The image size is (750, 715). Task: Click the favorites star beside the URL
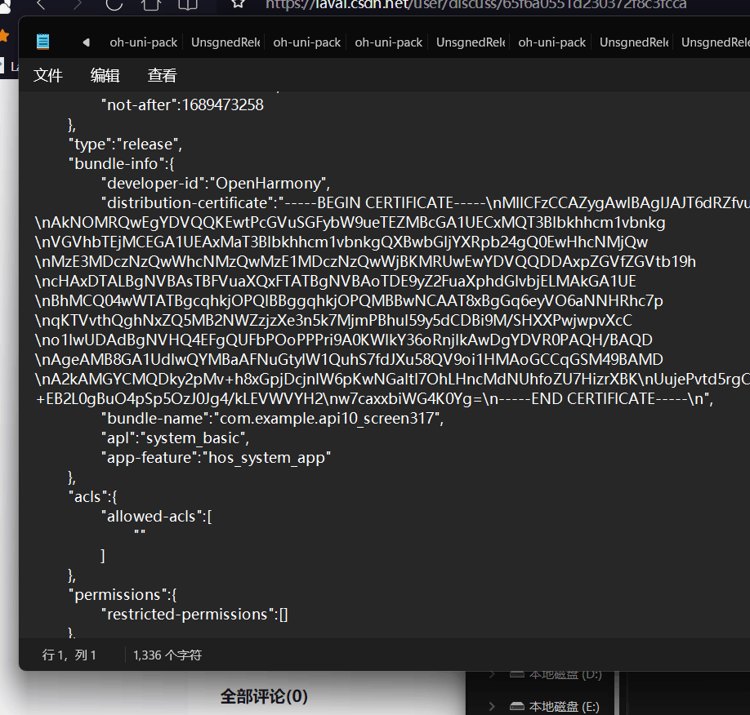[x=238, y=4]
